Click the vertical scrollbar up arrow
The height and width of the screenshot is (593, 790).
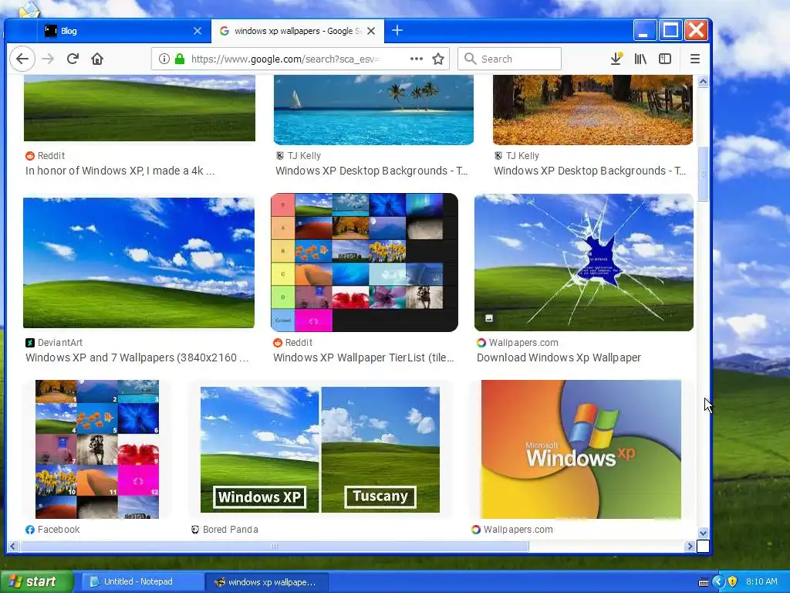[704, 81]
